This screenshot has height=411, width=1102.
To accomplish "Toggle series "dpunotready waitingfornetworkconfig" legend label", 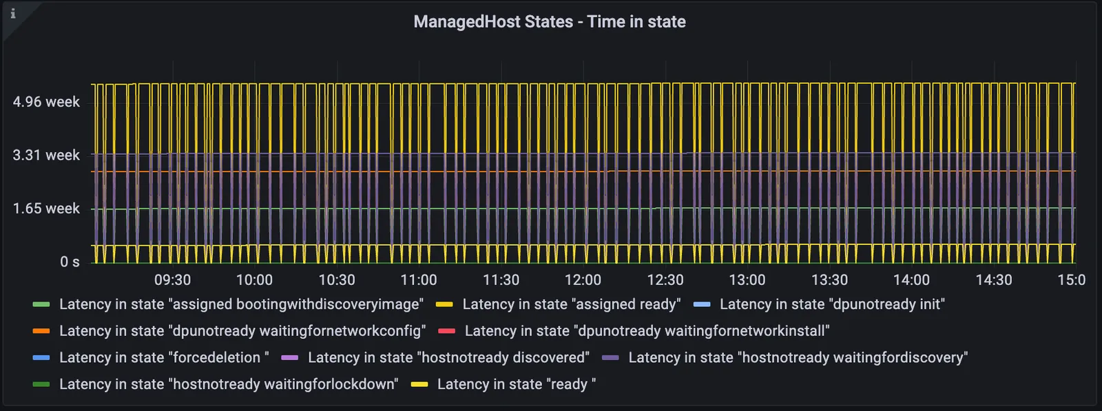I will [x=242, y=331].
